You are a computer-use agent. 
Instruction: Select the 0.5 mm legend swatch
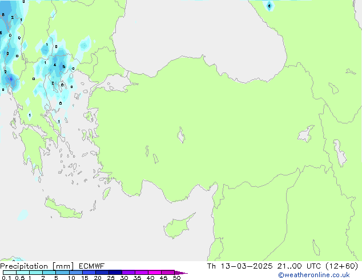click(x=23, y=273)
